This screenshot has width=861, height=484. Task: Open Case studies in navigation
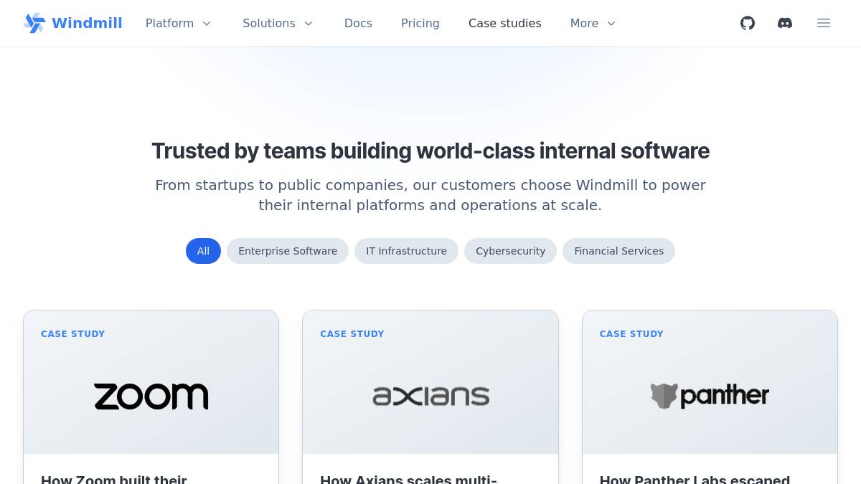505,23
